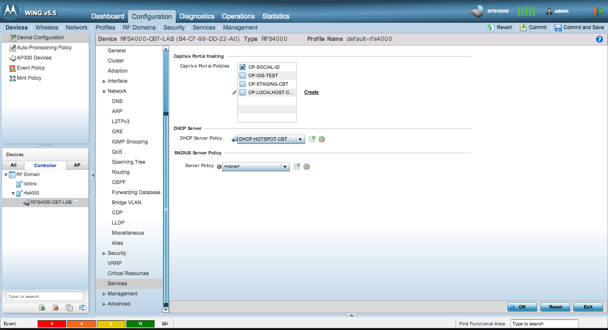Edit the selected DHCP Server Policy
The width and height of the screenshot is (608, 330).
point(322,139)
